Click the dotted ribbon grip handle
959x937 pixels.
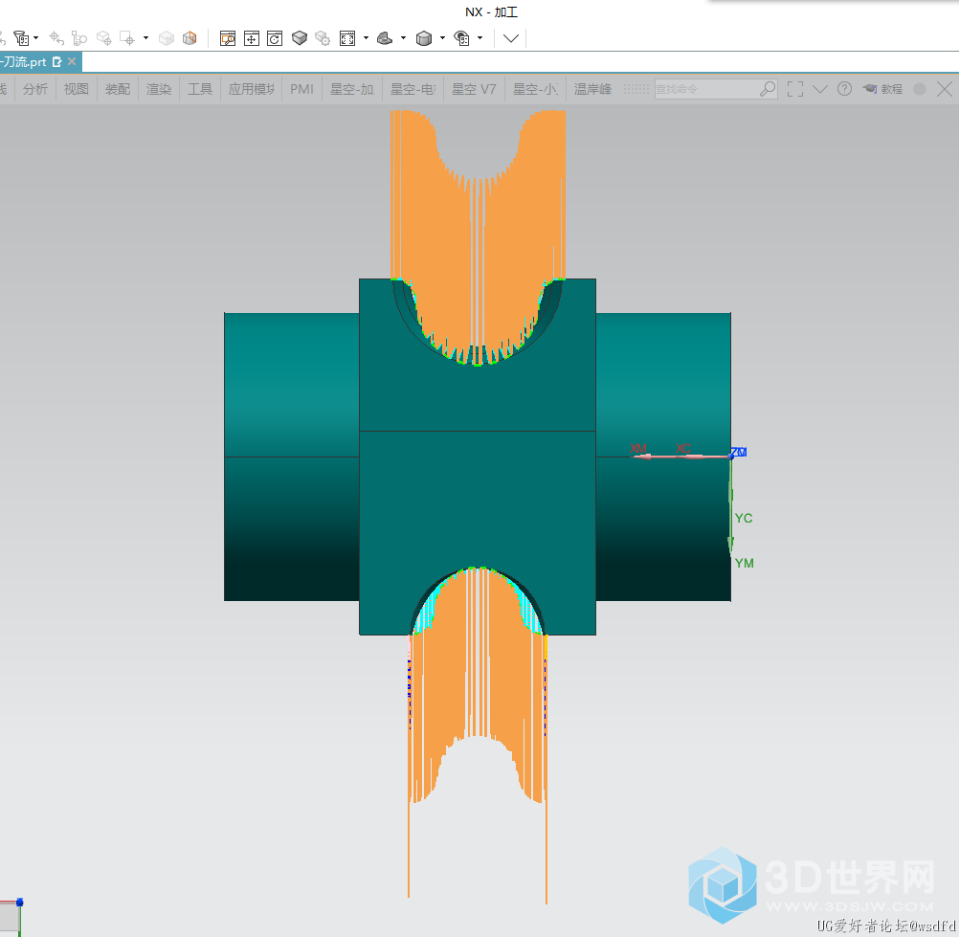click(636, 89)
